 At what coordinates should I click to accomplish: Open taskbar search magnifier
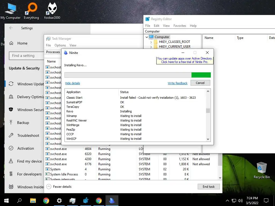(x=19, y=201)
